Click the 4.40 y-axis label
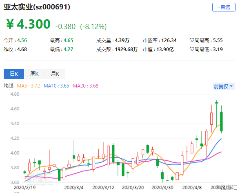The height and width of the screenshot is (193, 240). tap(15, 123)
